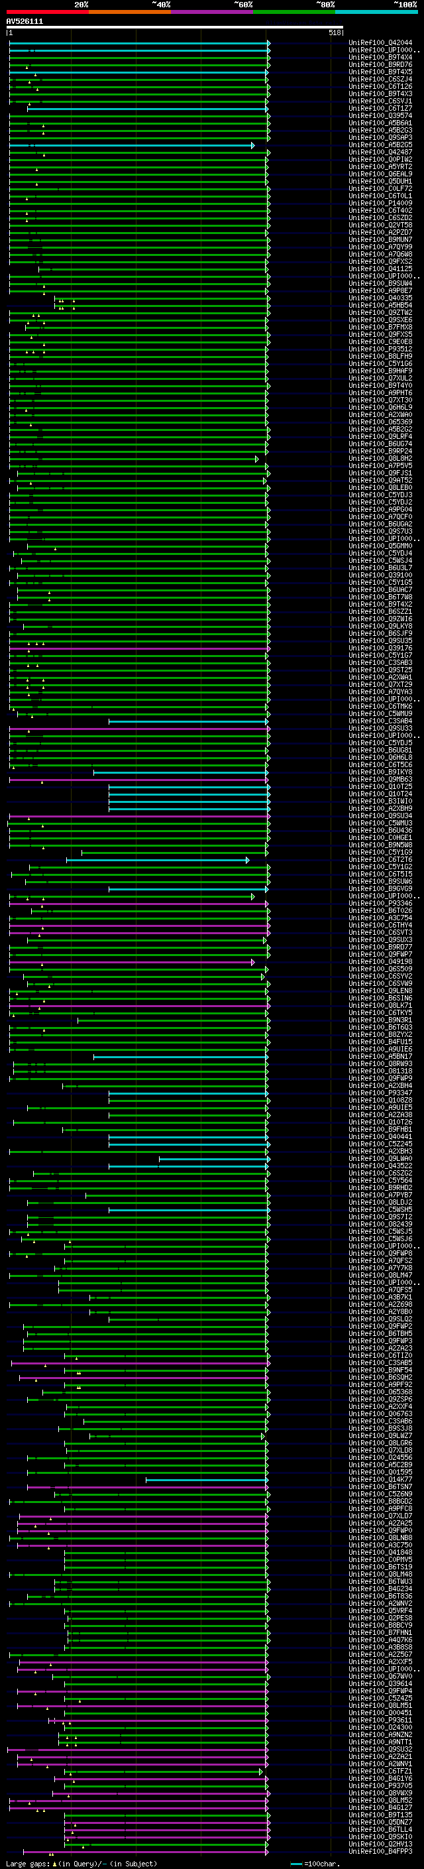This screenshot has width=424, height=1869.
Task: Select the UniRef100_Q2VT58 row label
Action: pyautogui.click(x=380, y=225)
